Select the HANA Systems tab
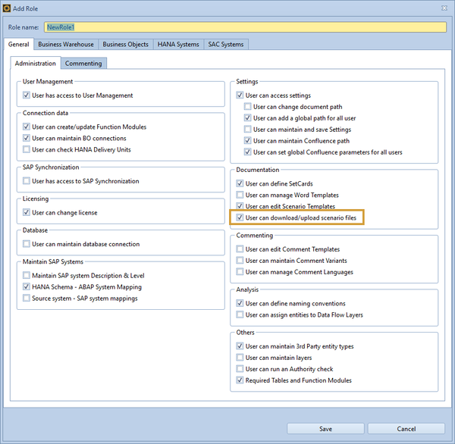This screenshot has width=455, height=444. (178, 45)
